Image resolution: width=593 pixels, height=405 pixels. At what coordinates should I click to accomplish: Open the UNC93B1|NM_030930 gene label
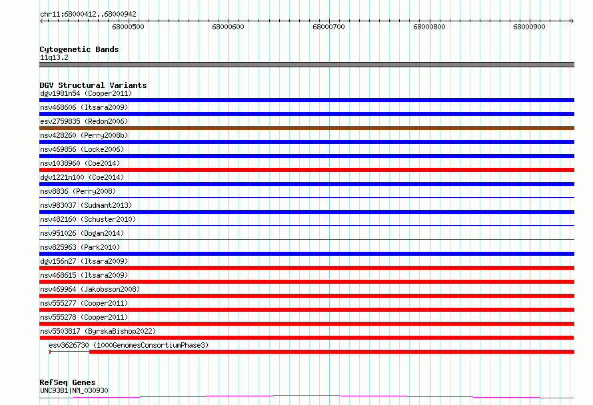(74, 390)
